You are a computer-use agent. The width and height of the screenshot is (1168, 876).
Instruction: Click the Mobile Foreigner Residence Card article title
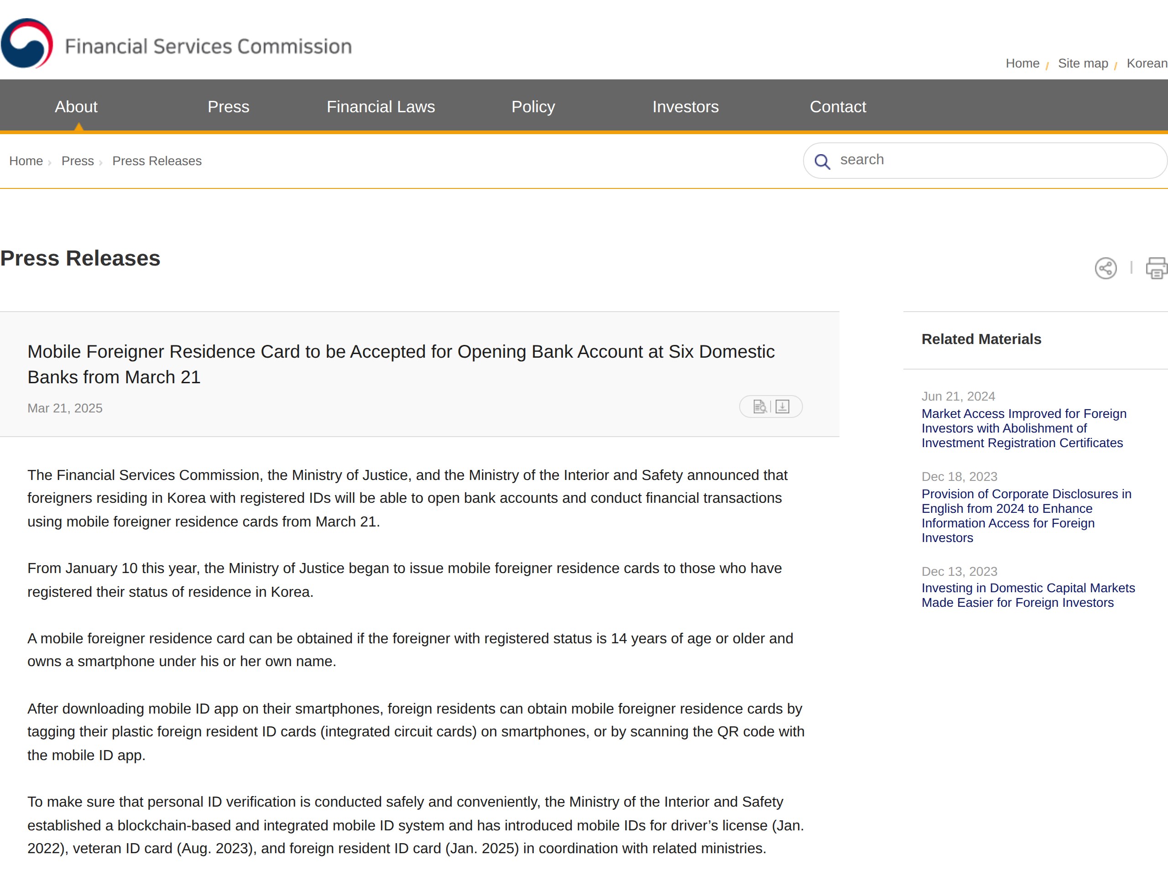click(401, 365)
